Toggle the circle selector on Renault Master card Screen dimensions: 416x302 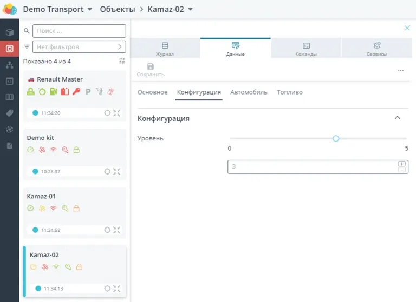coord(107,113)
